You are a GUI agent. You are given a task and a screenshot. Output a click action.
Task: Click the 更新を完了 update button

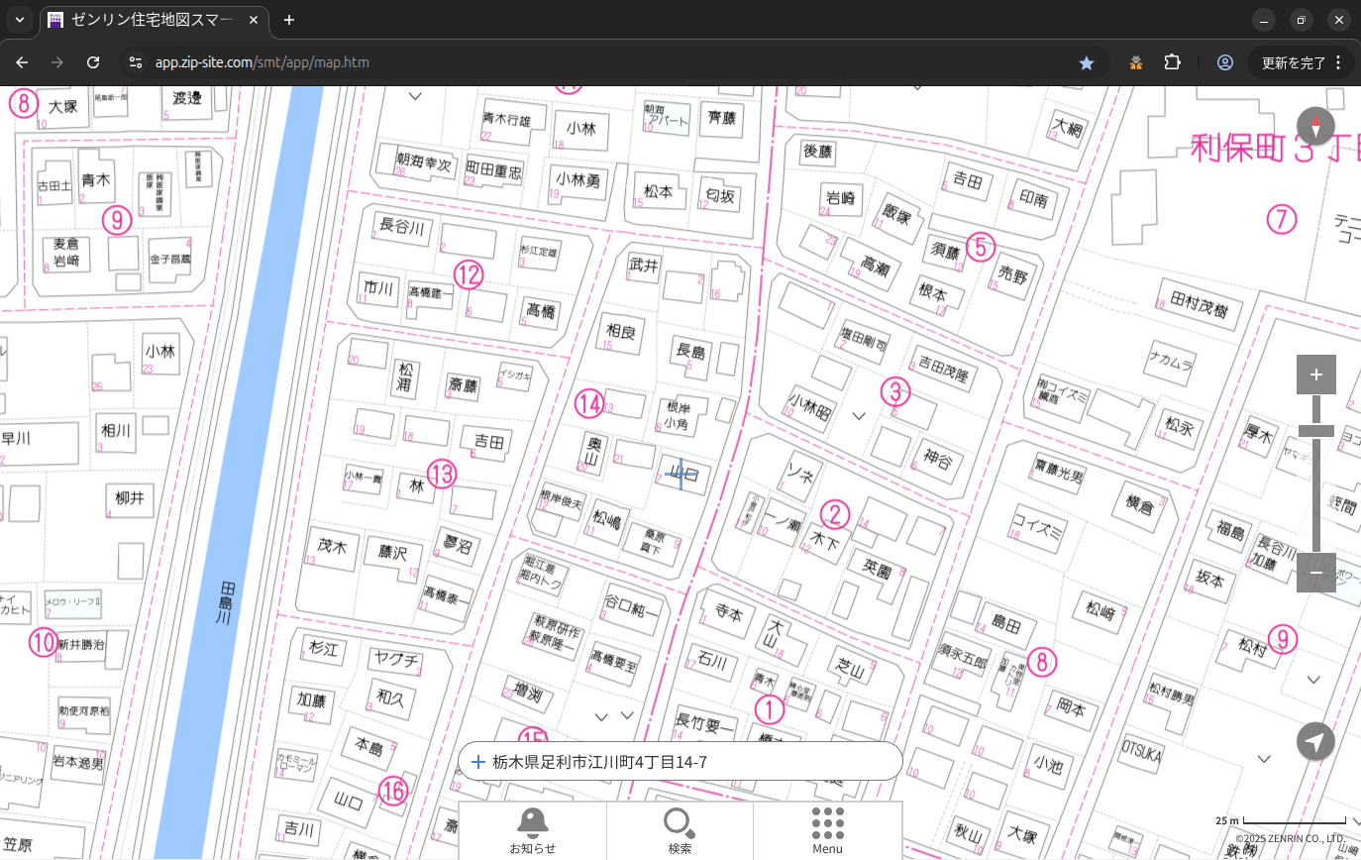coord(1293,62)
